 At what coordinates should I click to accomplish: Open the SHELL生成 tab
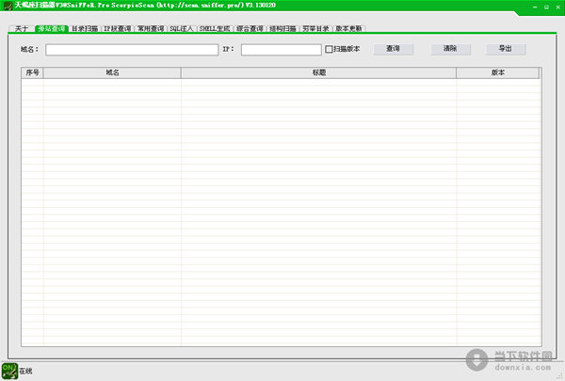pyautogui.click(x=215, y=29)
